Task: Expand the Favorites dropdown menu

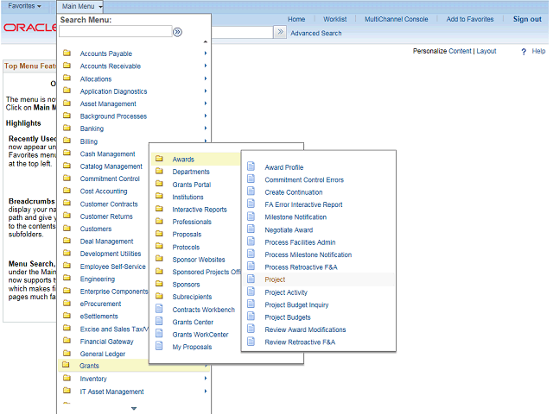Action: pyautogui.click(x=24, y=6)
